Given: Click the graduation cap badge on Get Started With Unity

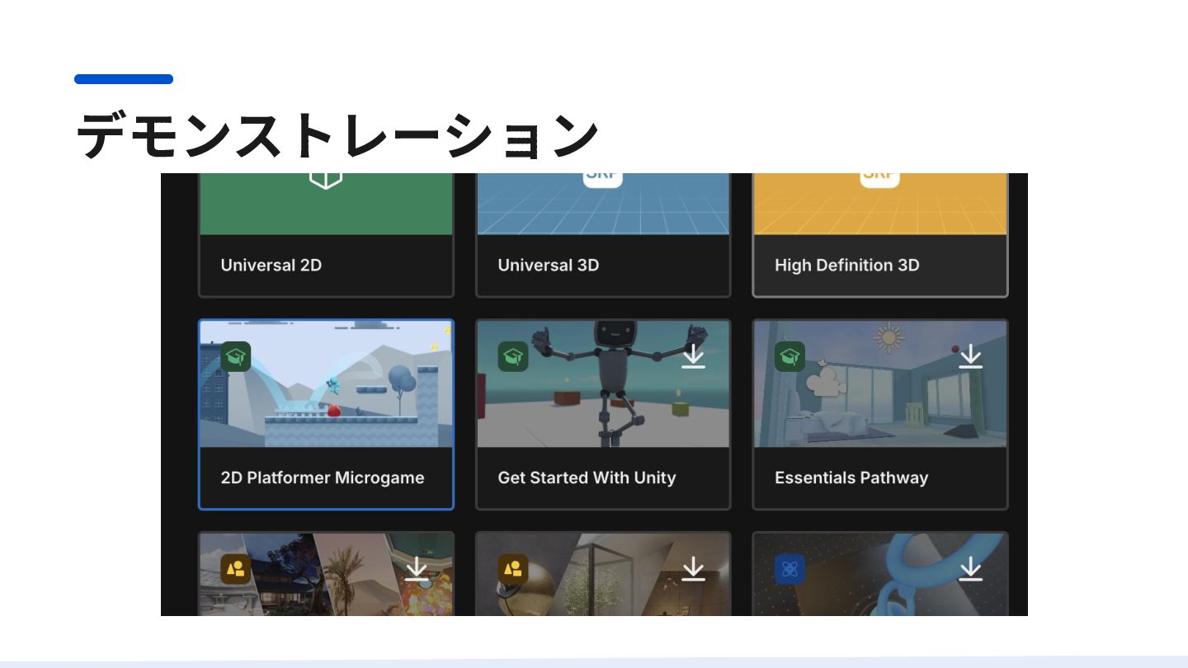Looking at the screenshot, I should [x=513, y=356].
